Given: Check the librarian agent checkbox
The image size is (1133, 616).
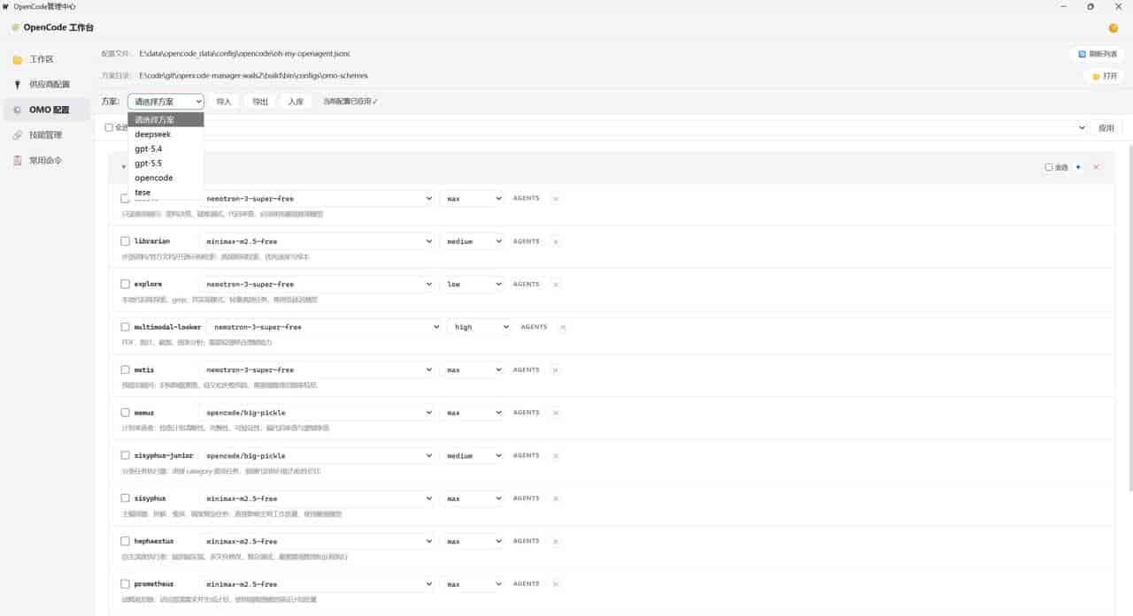Looking at the screenshot, I should [125, 241].
